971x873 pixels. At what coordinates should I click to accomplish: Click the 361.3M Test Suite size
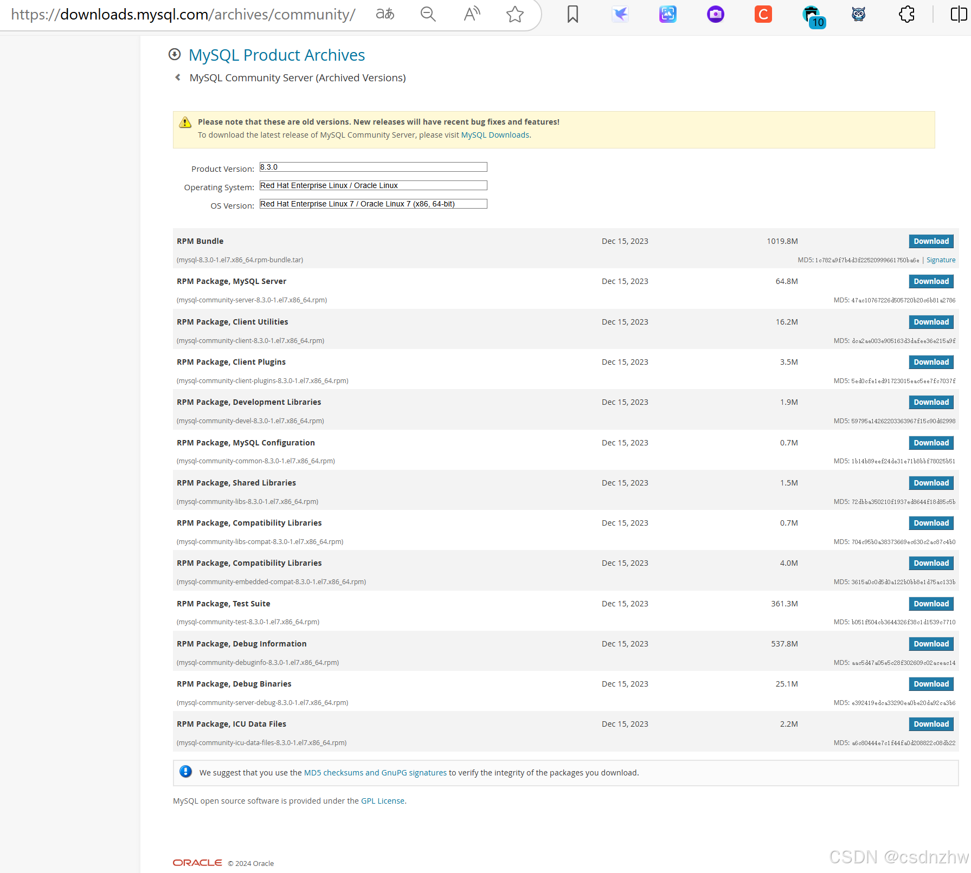coord(784,604)
